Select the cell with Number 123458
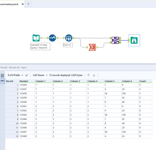Viewport: 156px width, 150px height. (x=27, y=94)
